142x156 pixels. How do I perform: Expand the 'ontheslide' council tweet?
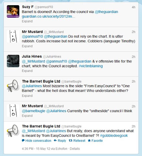pos(27,116)
